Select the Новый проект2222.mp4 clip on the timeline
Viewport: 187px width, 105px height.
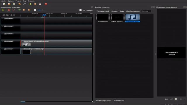pyautogui.click(x=56, y=51)
